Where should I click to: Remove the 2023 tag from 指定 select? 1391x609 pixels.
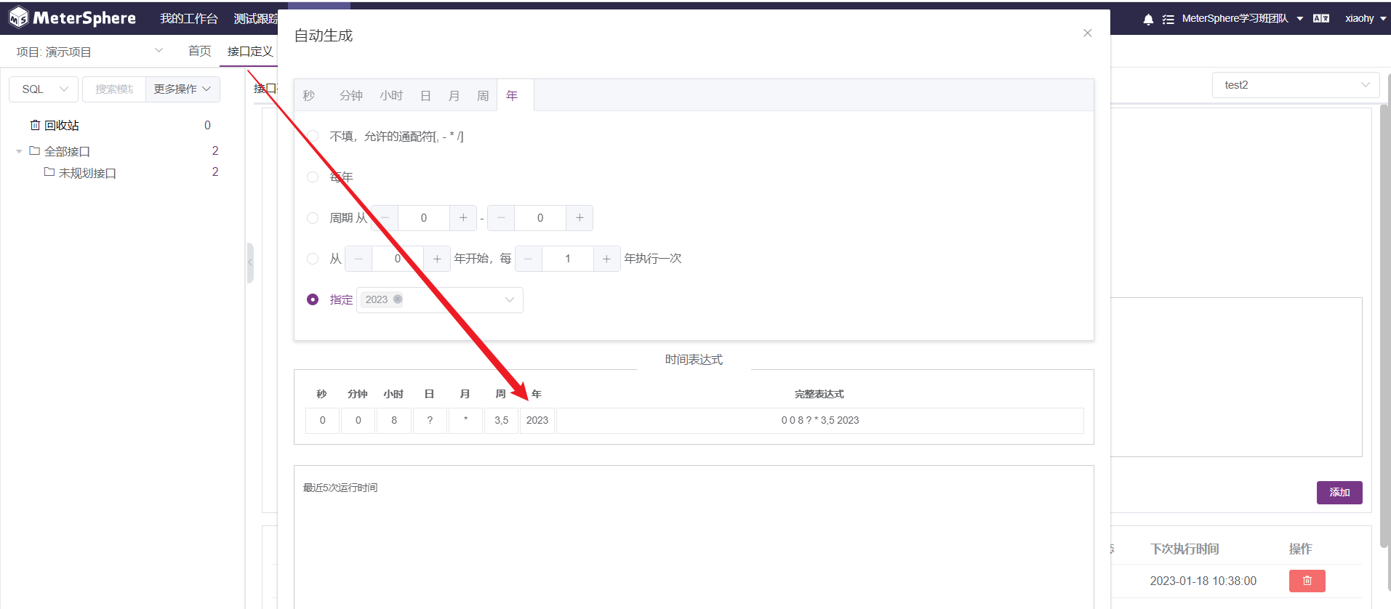point(398,299)
